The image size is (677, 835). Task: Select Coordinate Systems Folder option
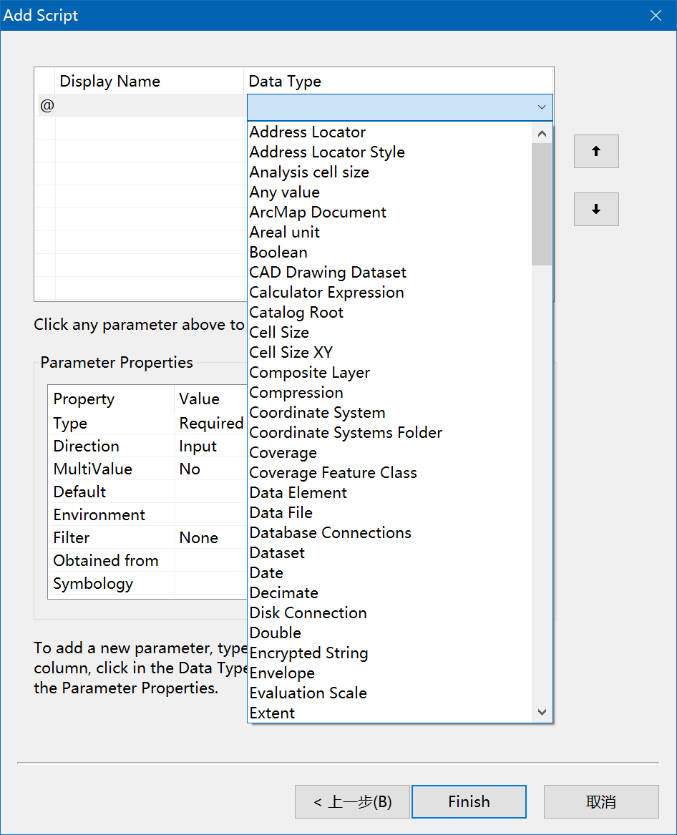[x=389, y=433]
